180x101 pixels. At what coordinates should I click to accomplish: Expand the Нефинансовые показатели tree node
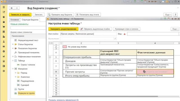point(13,57)
